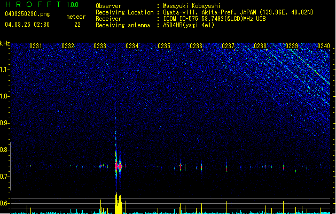The image size is (336, 214).
Task: Click the large pink meteor echo burst
Action: 118,166
